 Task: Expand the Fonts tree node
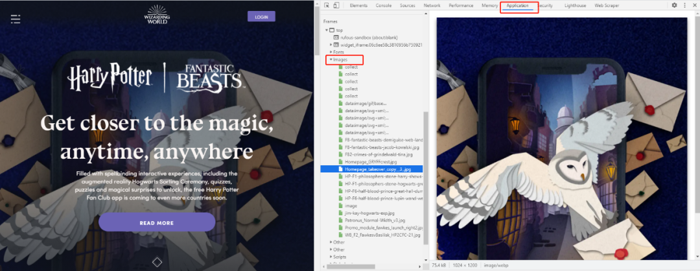(x=331, y=53)
